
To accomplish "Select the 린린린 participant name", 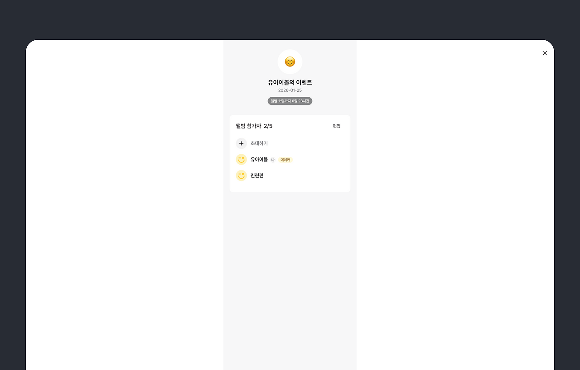I will click(x=257, y=176).
